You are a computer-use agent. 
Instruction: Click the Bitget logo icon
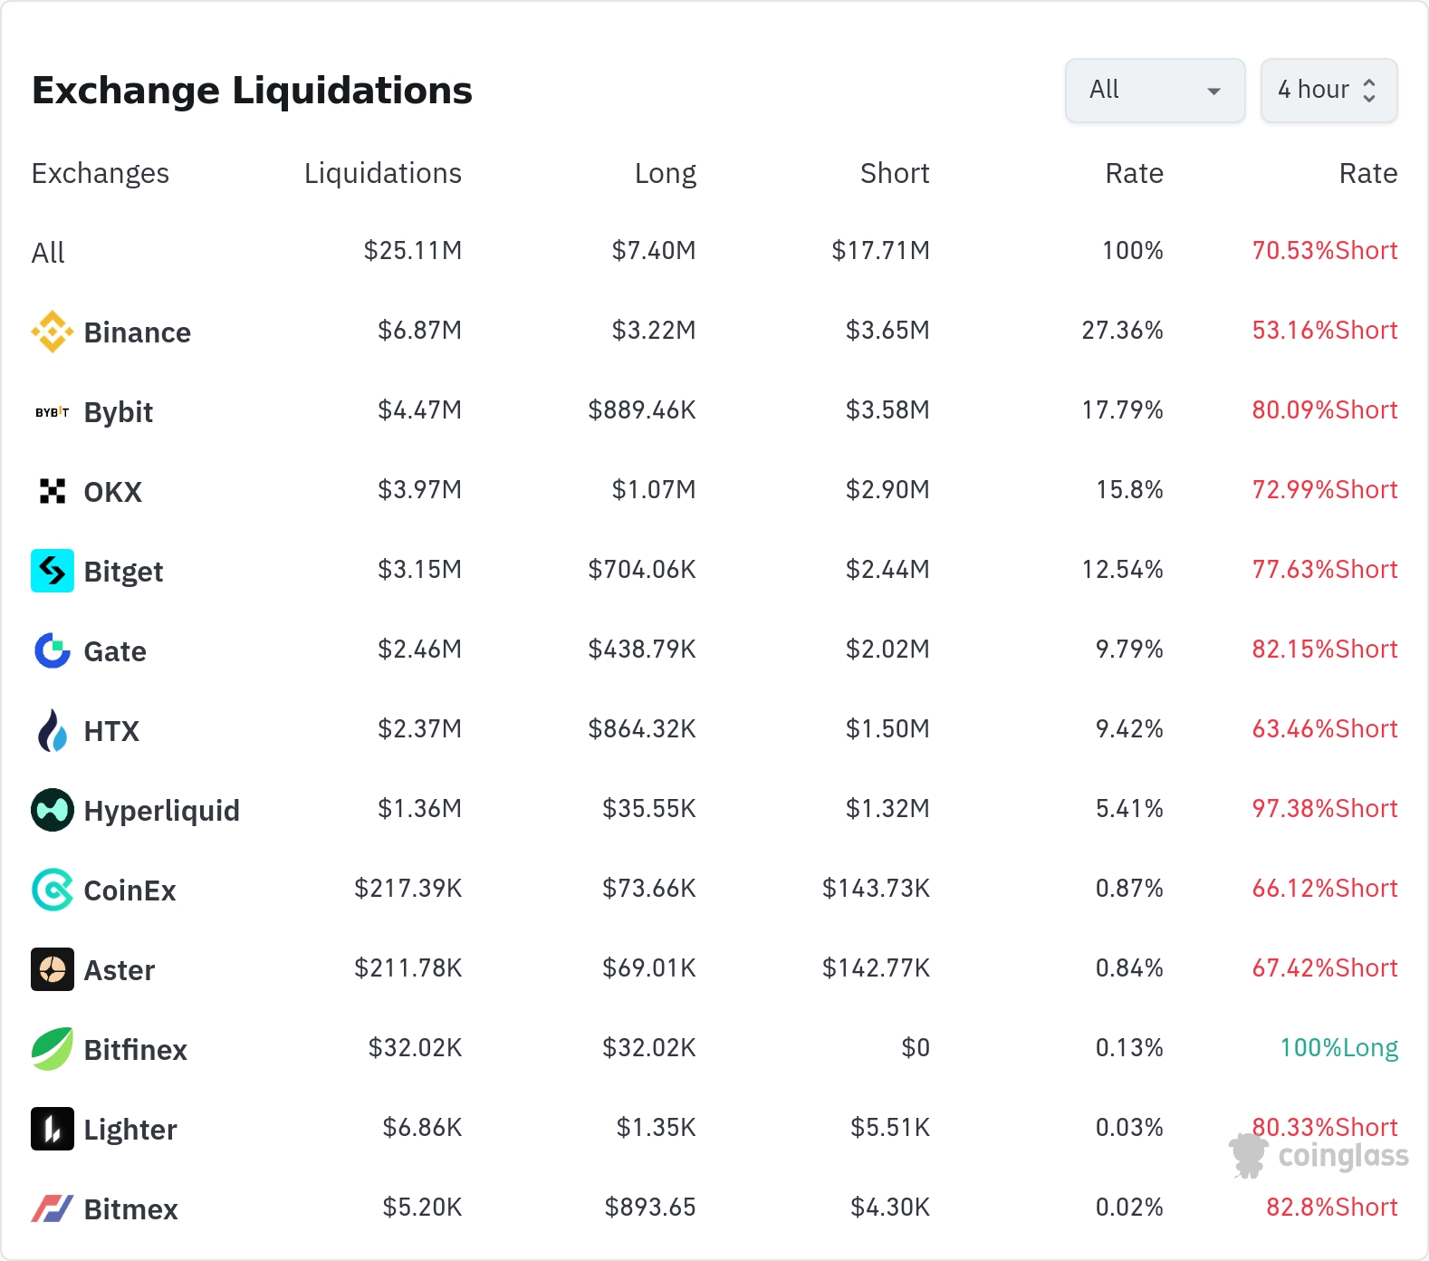point(53,571)
